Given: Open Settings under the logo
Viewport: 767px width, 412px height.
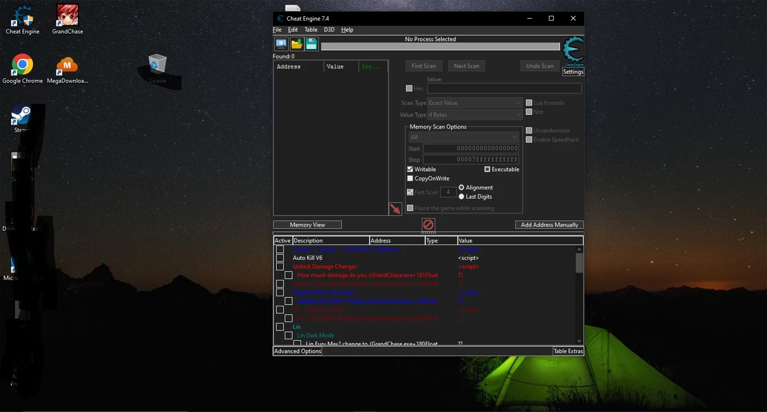Looking at the screenshot, I should [573, 72].
